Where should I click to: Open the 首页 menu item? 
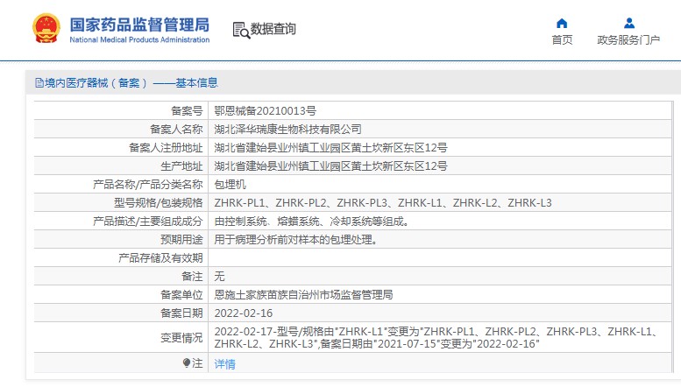pos(562,39)
